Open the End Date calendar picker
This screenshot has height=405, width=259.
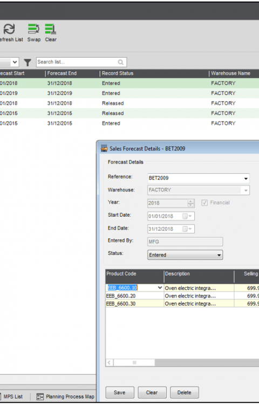click(187, 229)
